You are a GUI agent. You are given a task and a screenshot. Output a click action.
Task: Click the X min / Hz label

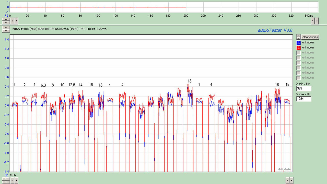tap(303, 84)
